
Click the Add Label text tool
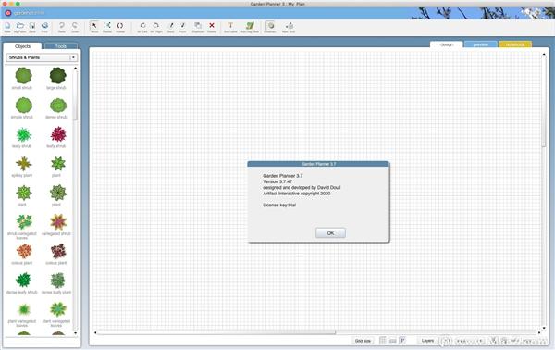(x=230, y=26)
